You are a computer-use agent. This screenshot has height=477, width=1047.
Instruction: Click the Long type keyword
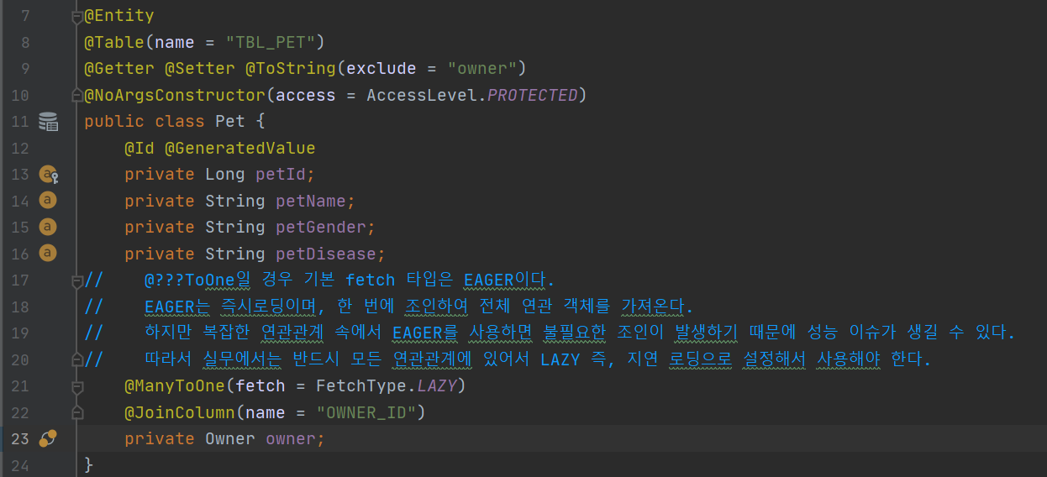(225, 175)
